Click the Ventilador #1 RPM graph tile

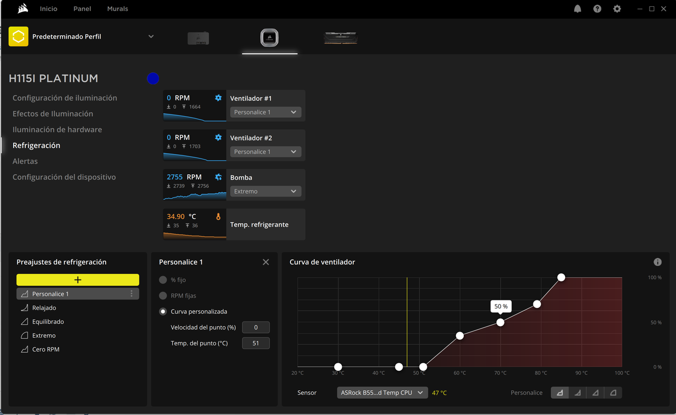194,106
